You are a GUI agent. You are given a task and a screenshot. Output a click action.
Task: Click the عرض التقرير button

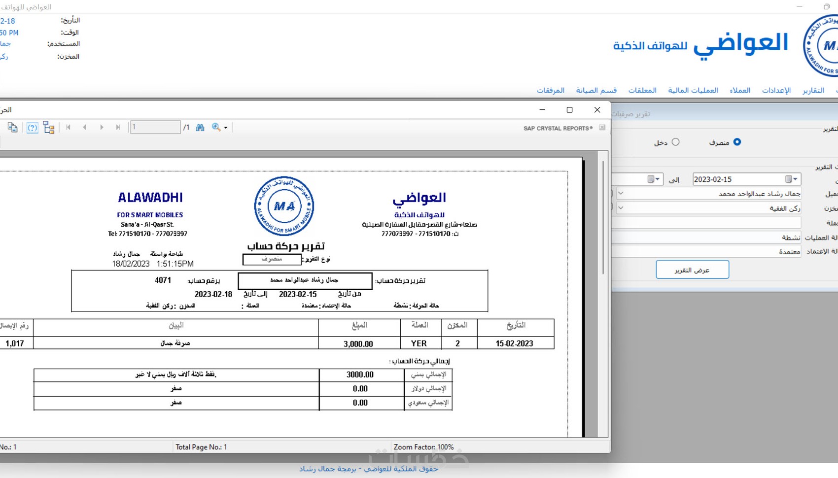(692, 270)
